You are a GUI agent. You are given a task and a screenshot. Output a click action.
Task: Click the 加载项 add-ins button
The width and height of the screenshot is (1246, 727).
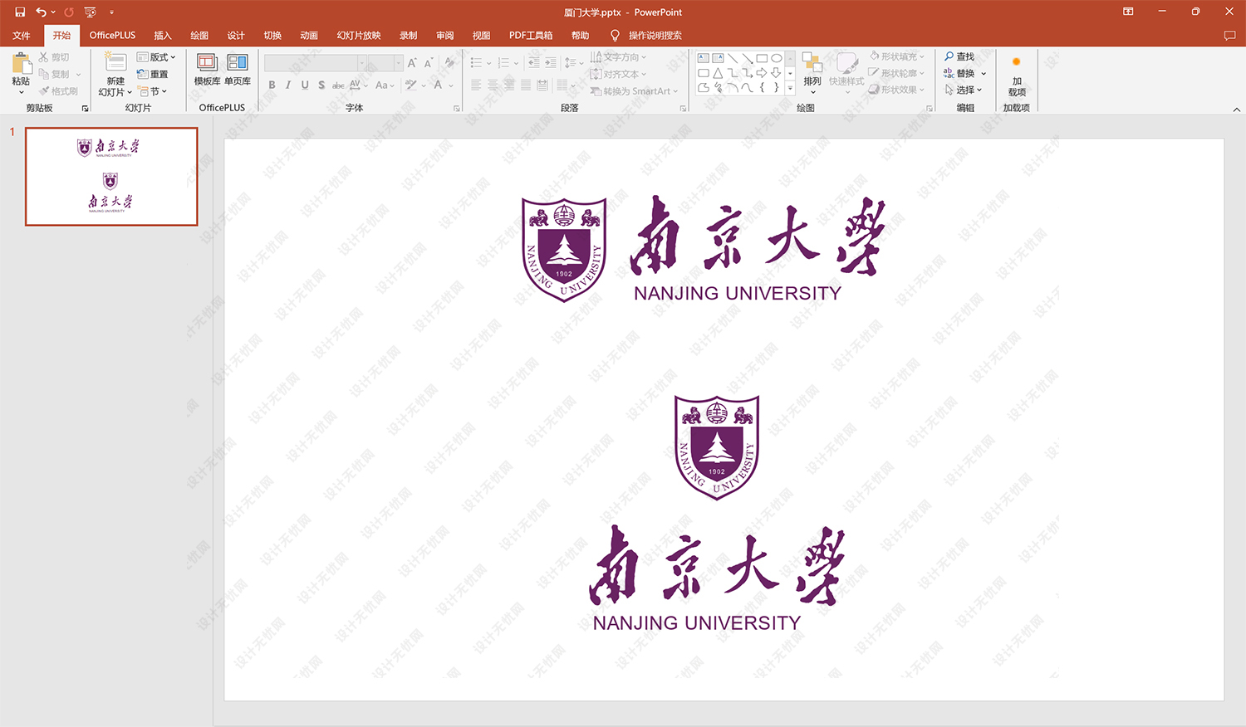(x=1017, y=76)
